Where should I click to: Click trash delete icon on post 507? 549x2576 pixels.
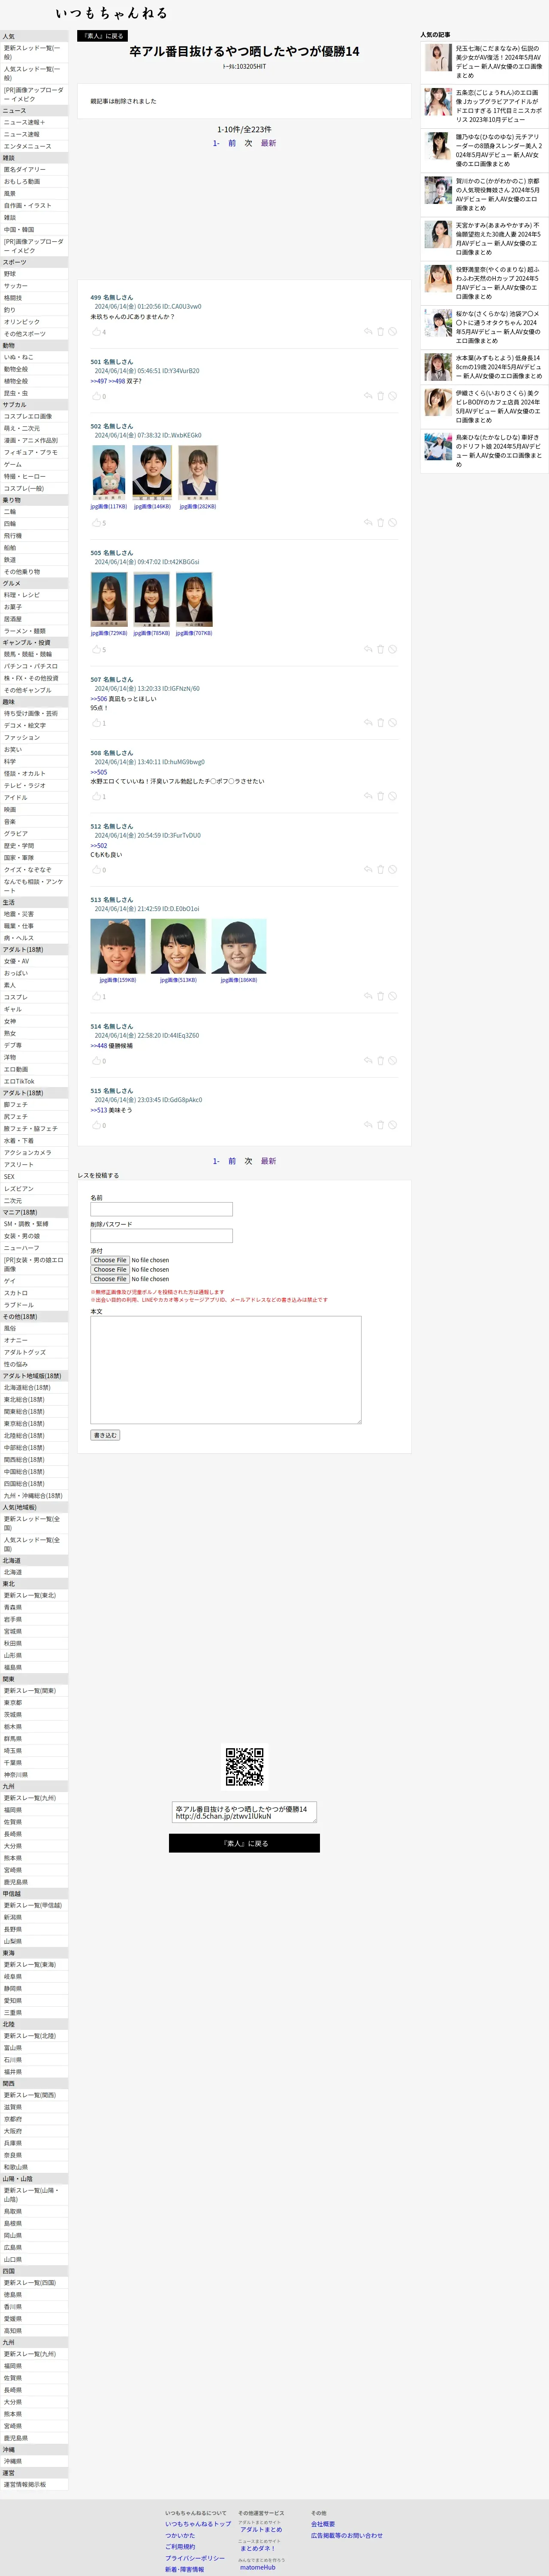click(380, 722)
